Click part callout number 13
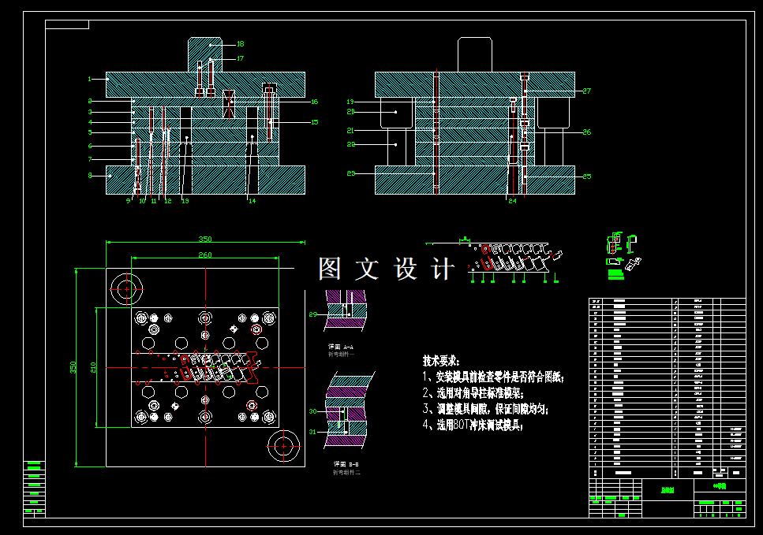This screenshot has height=535, width=763. click(185, 201)
